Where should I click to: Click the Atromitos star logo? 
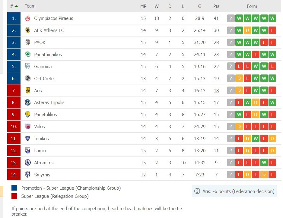[x=28, y=163]
